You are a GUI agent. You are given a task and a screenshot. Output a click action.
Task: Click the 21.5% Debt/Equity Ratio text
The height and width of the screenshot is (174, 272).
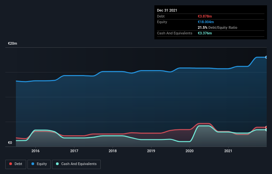coord(218,27)
